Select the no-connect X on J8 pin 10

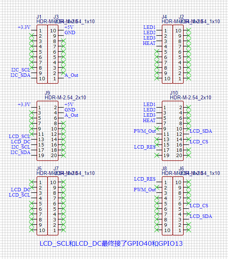pyautogui.click(x=157, y=230)
